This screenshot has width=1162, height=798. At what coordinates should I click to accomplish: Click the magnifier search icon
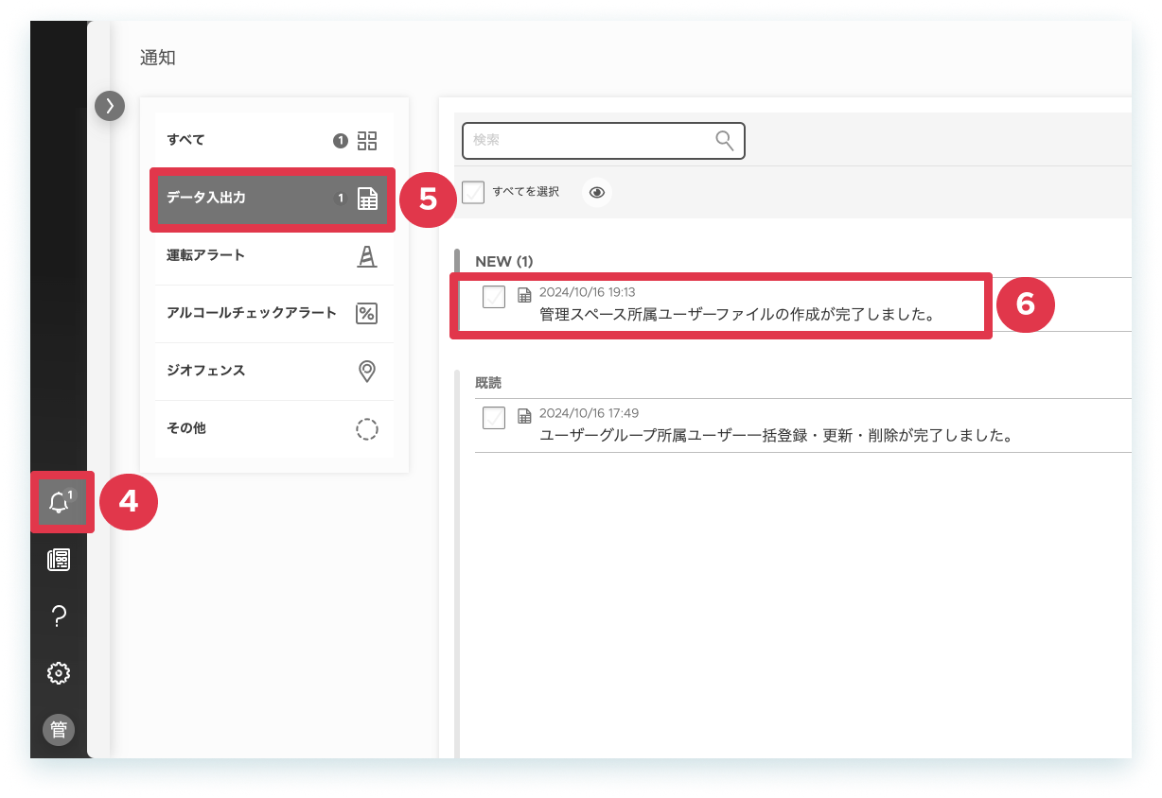click(725, 141)
